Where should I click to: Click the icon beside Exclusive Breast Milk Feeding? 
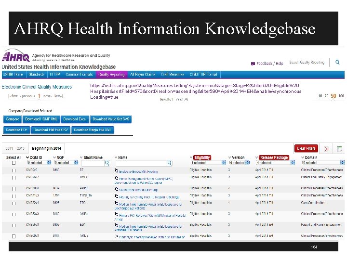click(117, 170)
